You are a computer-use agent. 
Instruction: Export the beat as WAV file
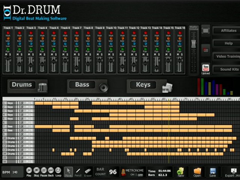point(232,172)
